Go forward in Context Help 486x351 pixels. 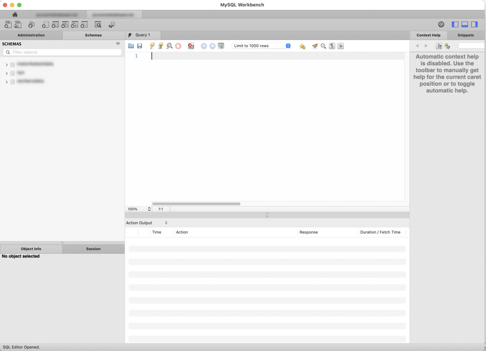point(426,46)
